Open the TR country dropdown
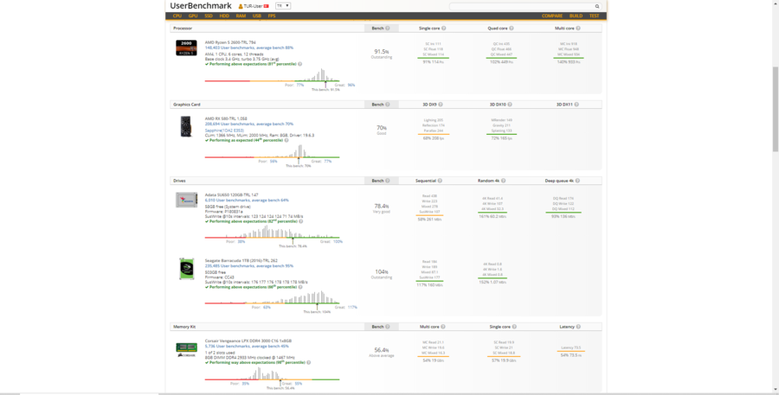Viewport: 779px width, 395px height. pyautogui.click(x=283, y=6)
